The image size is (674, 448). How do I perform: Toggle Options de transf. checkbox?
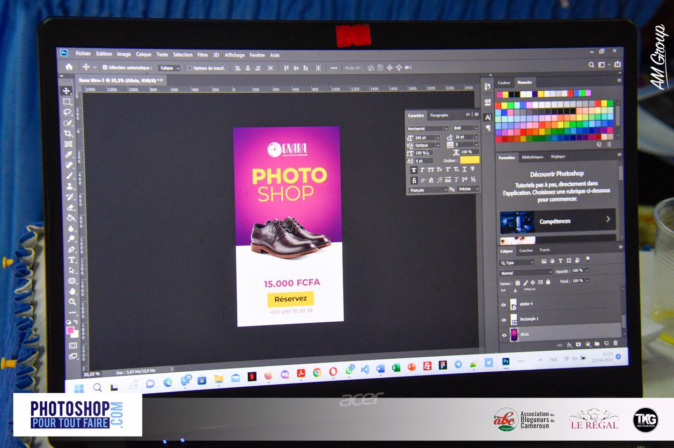(x=190, y=68)
